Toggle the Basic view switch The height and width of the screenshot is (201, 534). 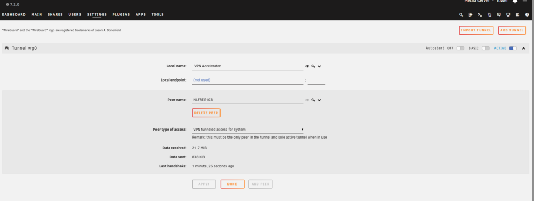click(x=485, y=49)
